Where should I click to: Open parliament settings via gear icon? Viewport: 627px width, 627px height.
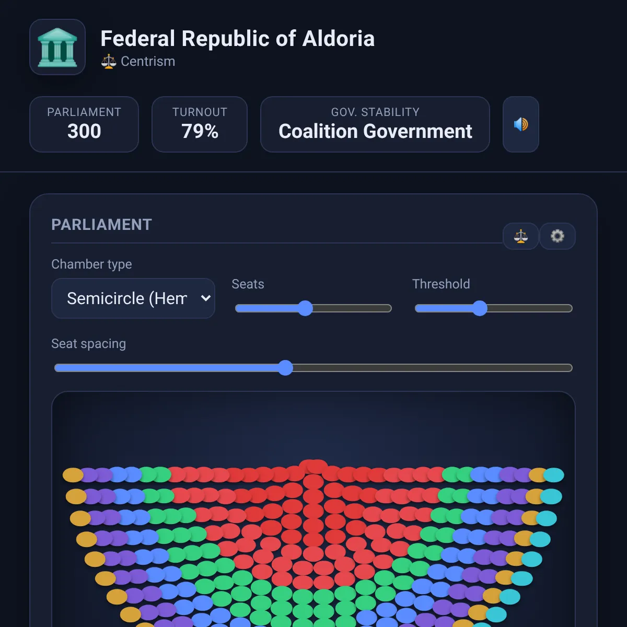pos(558,236)
